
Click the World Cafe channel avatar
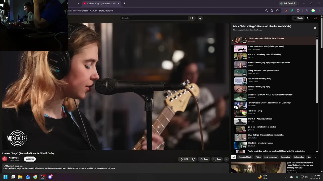click(x=5, y=159)
